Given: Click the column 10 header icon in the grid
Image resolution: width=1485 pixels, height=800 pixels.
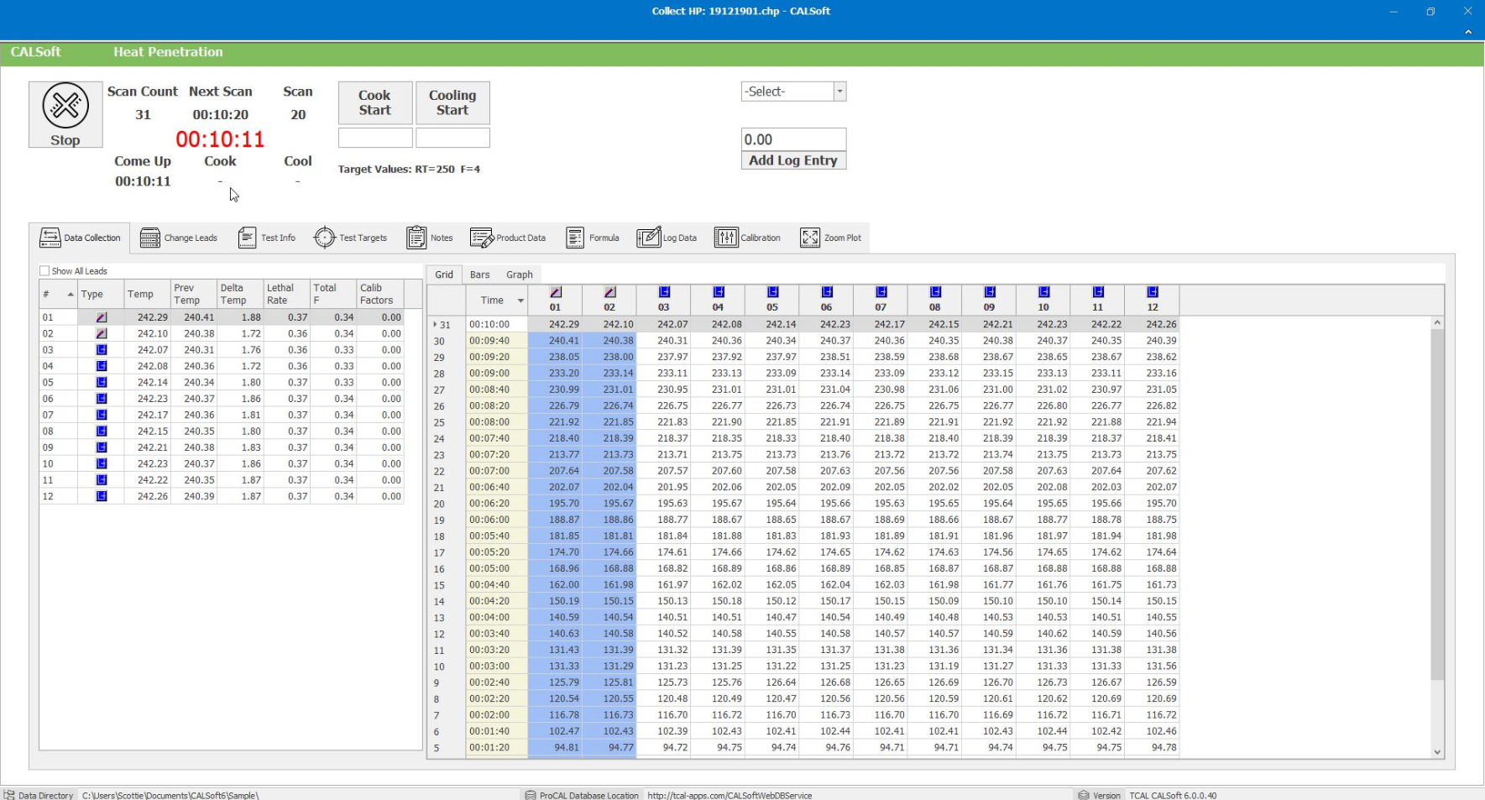Looking at the screenshot, I should coord(1043,292).
